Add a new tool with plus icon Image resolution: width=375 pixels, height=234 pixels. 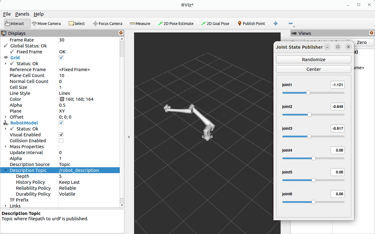[276, 23]
